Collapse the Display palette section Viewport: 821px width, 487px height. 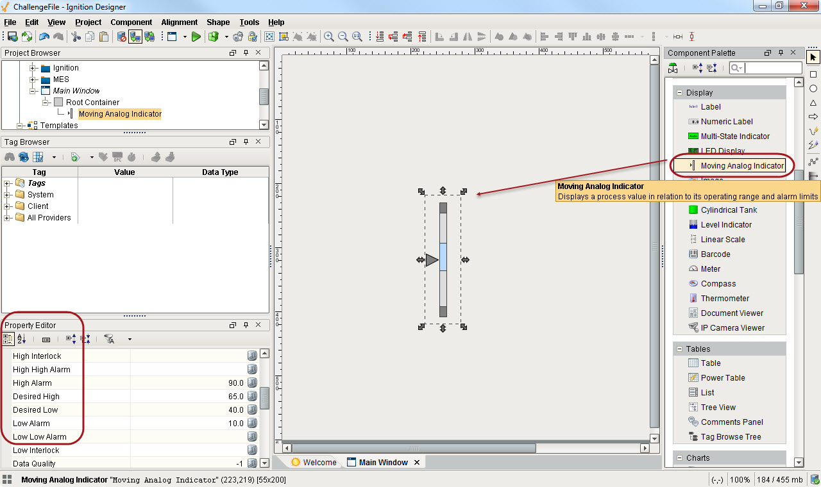point(680,93)
